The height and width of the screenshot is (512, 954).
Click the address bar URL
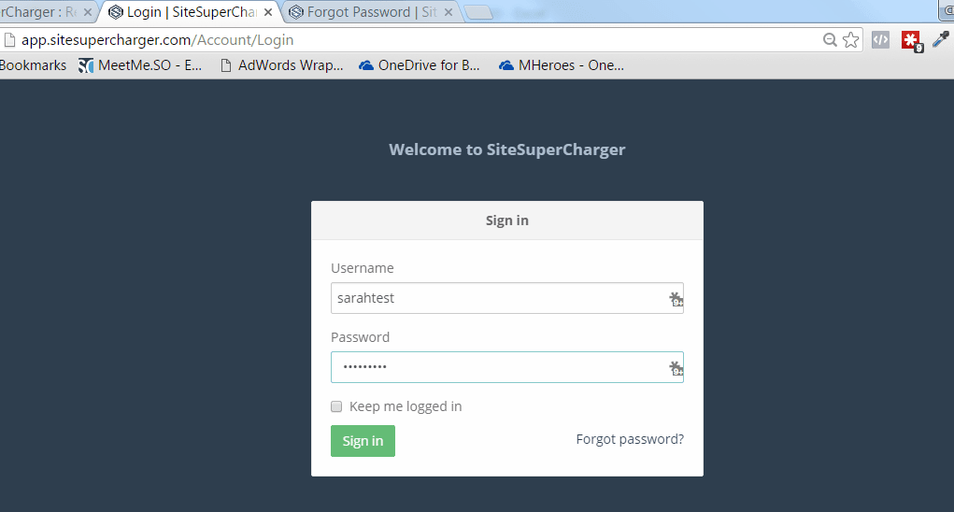[x=158, y=40]
